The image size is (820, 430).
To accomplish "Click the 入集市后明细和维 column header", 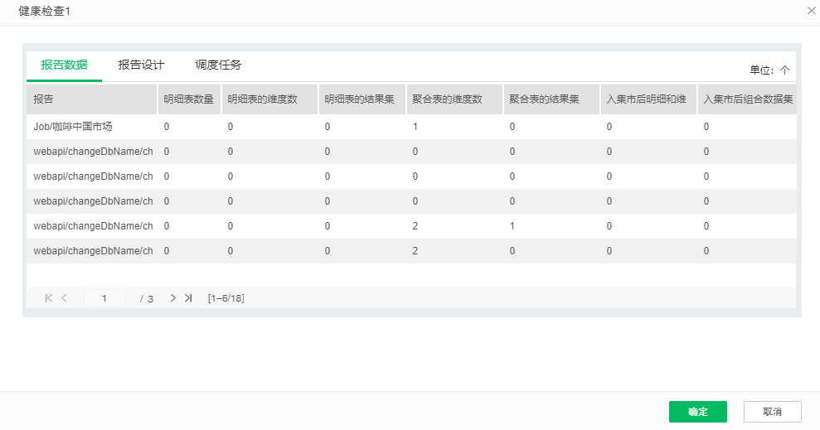I will pos(648,99).
